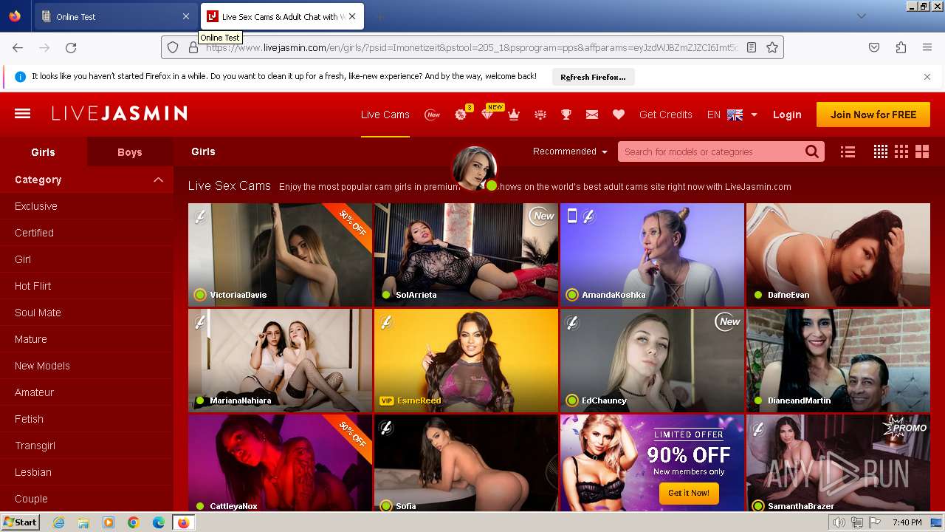Click the search magnifier icon
The width and height of the screenshot is (945, 532).
pos(812,151)
